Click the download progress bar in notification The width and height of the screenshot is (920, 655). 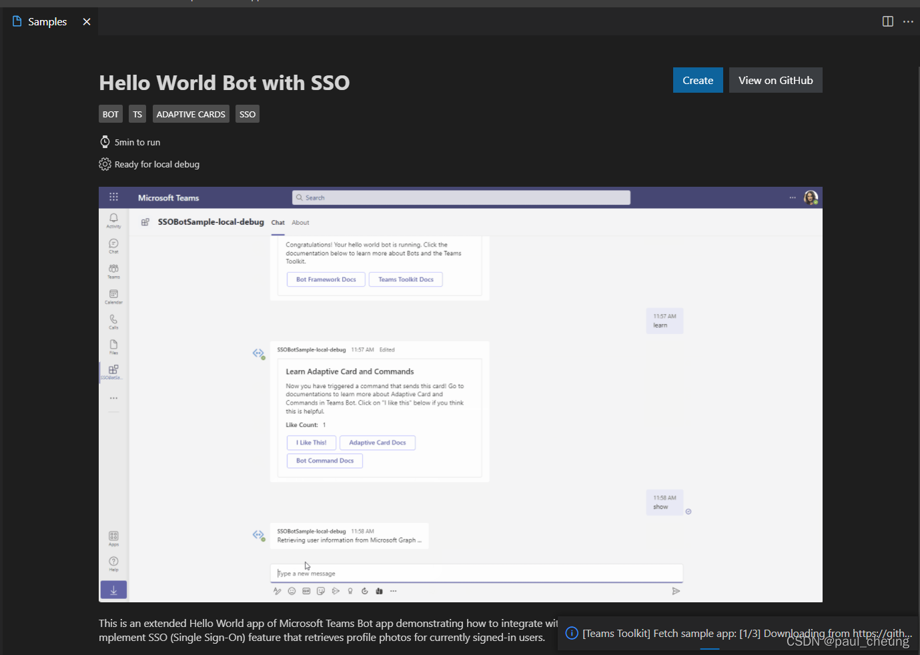coord(709,648)
